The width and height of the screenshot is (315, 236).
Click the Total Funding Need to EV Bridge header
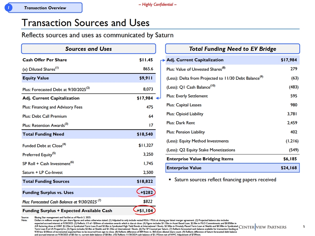232,49
